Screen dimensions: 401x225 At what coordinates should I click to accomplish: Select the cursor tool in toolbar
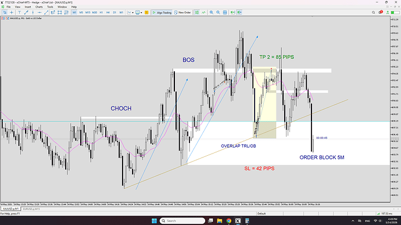coord(5,12)
